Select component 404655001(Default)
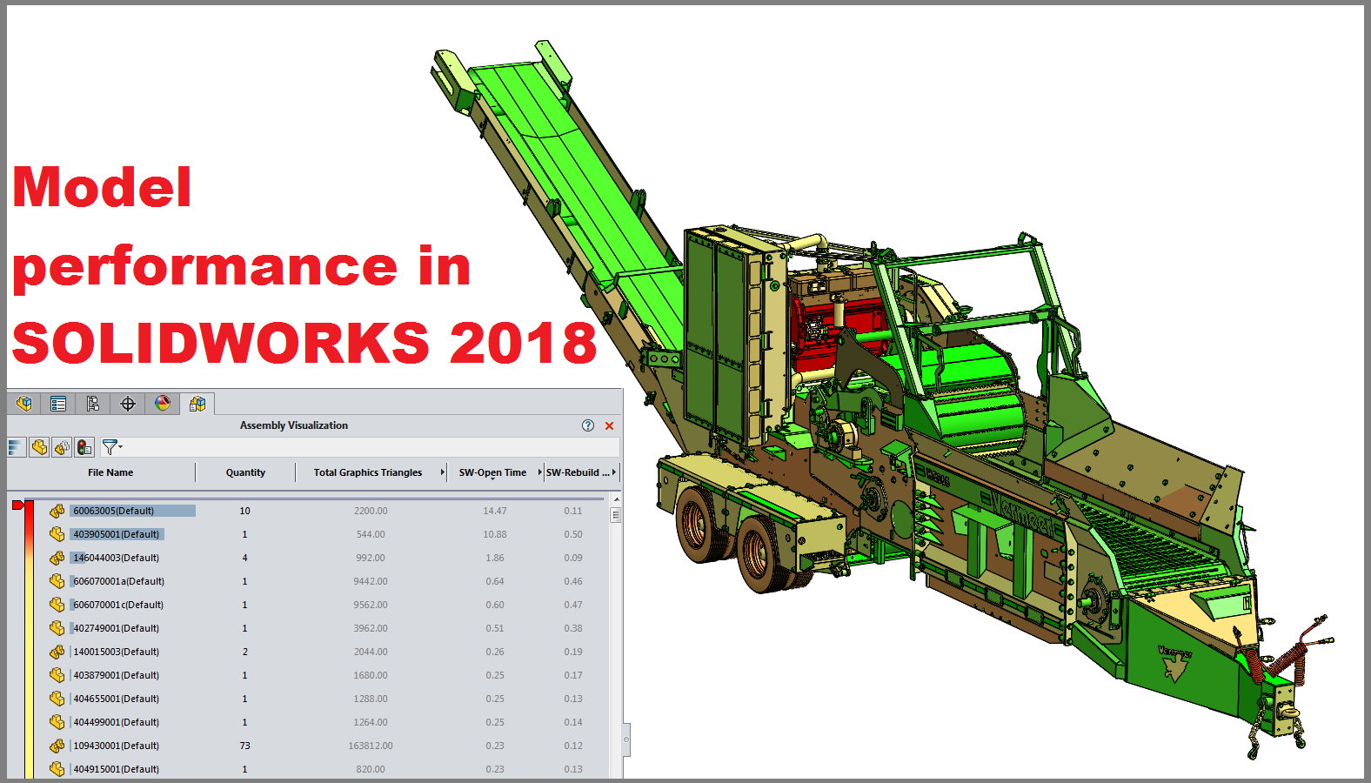 coord(116,699)
